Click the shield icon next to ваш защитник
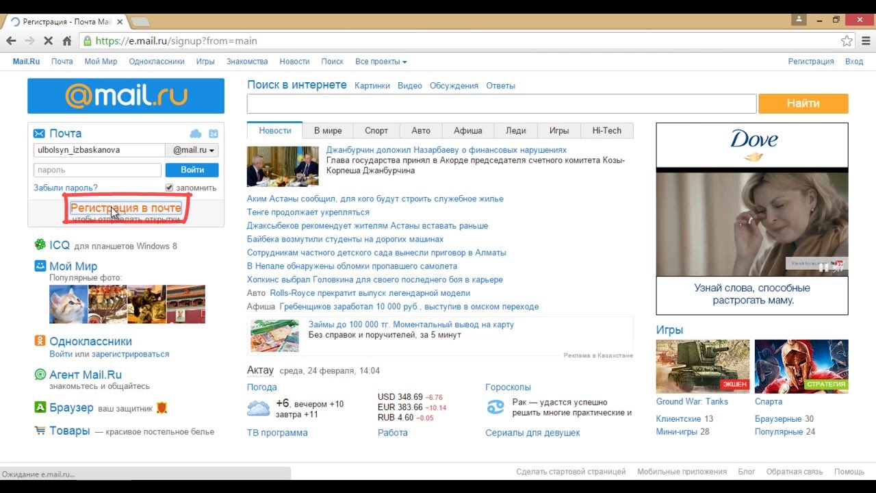 pos(162,408)
